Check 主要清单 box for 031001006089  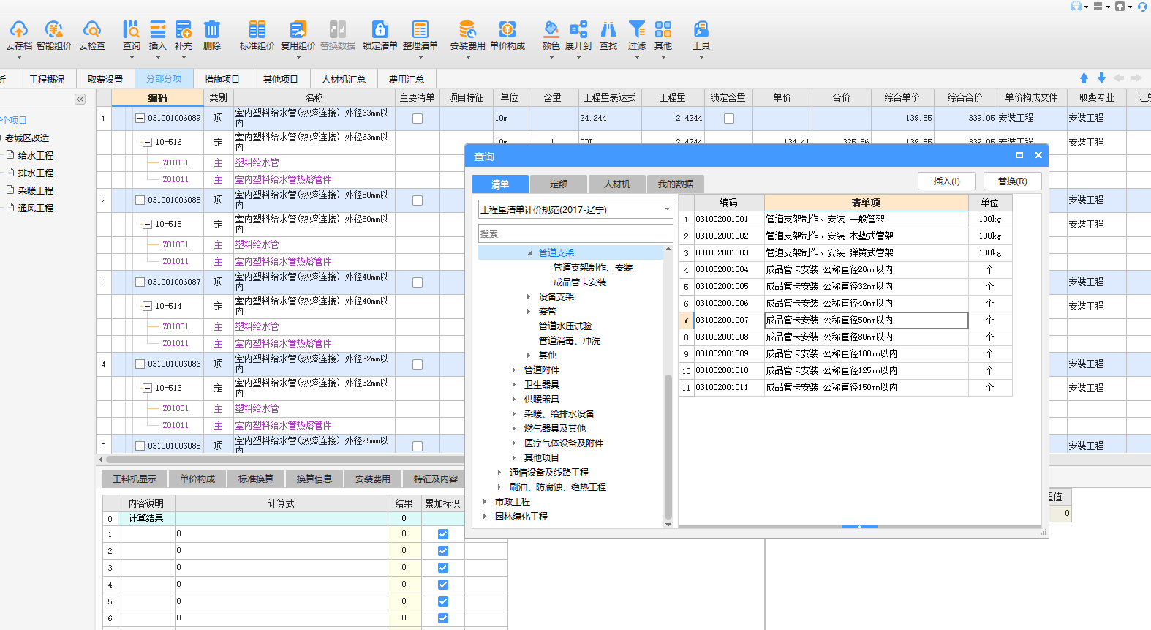tap(418, 119)
